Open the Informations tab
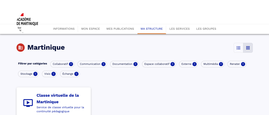The height and width of the screenshot is (115, 269). pos(64,29)
